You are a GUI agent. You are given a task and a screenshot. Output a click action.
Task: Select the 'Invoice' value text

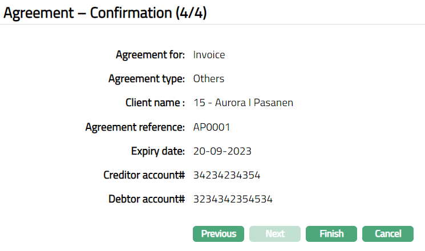click(x=209, y=55)
